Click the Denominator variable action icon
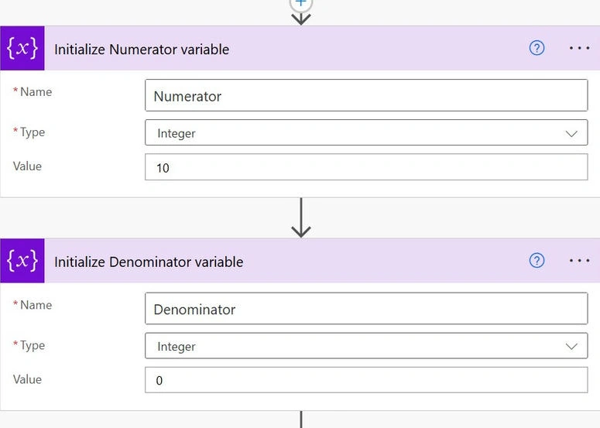 pos(22,261)
